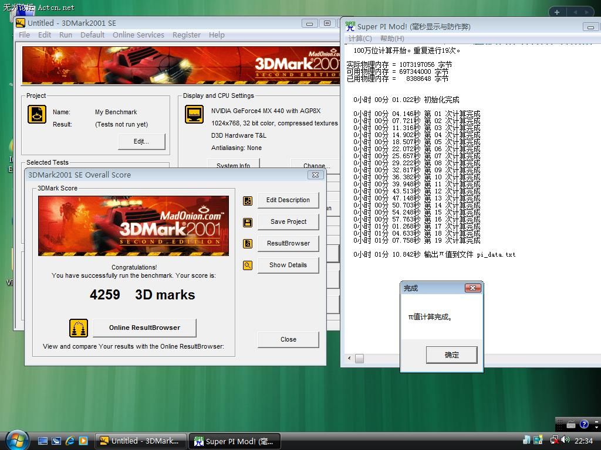601x450 pixels.
Task: Click the Edit Description icon in score dialog
Action: click(x=248, y=200)
